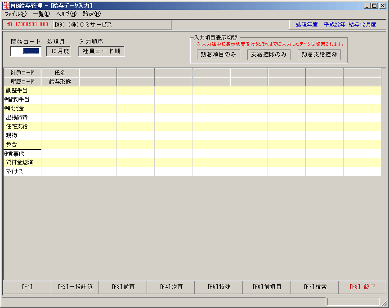The height and width of the screenshot is (308, 389).
Task: Select the @食事代 row label
Action: coord(22,154)
